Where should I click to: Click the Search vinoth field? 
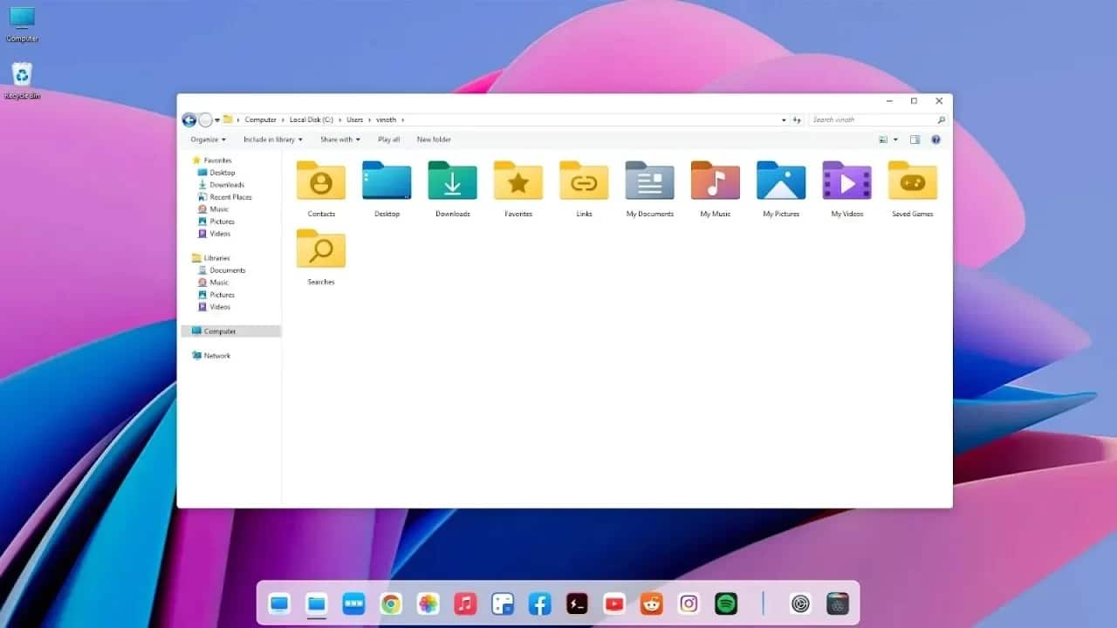[x=878, y=120]
